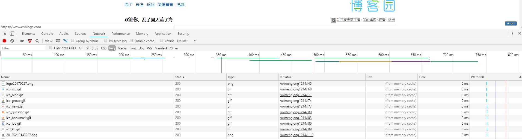Click the file icon of ico_job.gif
The width and height of the screenshot is (522, 139).
pos(3,124)
